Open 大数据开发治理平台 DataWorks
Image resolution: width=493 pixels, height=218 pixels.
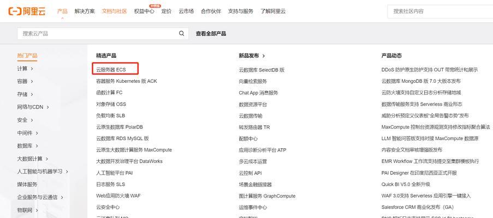[x=129, y=161]
